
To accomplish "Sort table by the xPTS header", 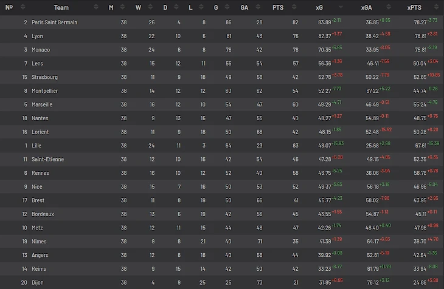I will pyautogui.click(x=415, y=7).
